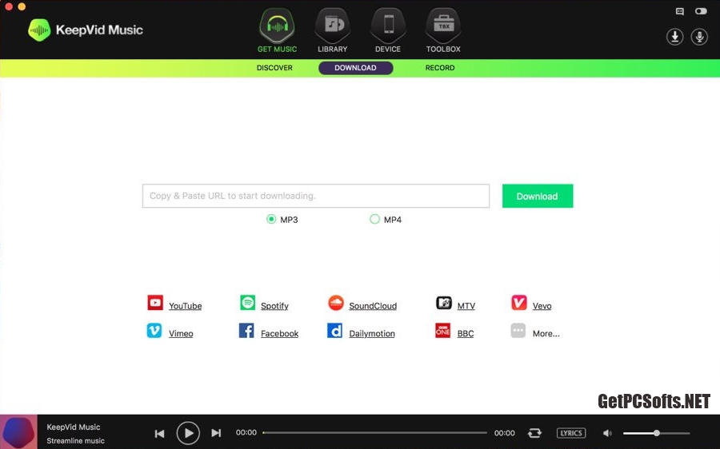
Task: Switch to the Discover tab
Action: tap(274, 68)
